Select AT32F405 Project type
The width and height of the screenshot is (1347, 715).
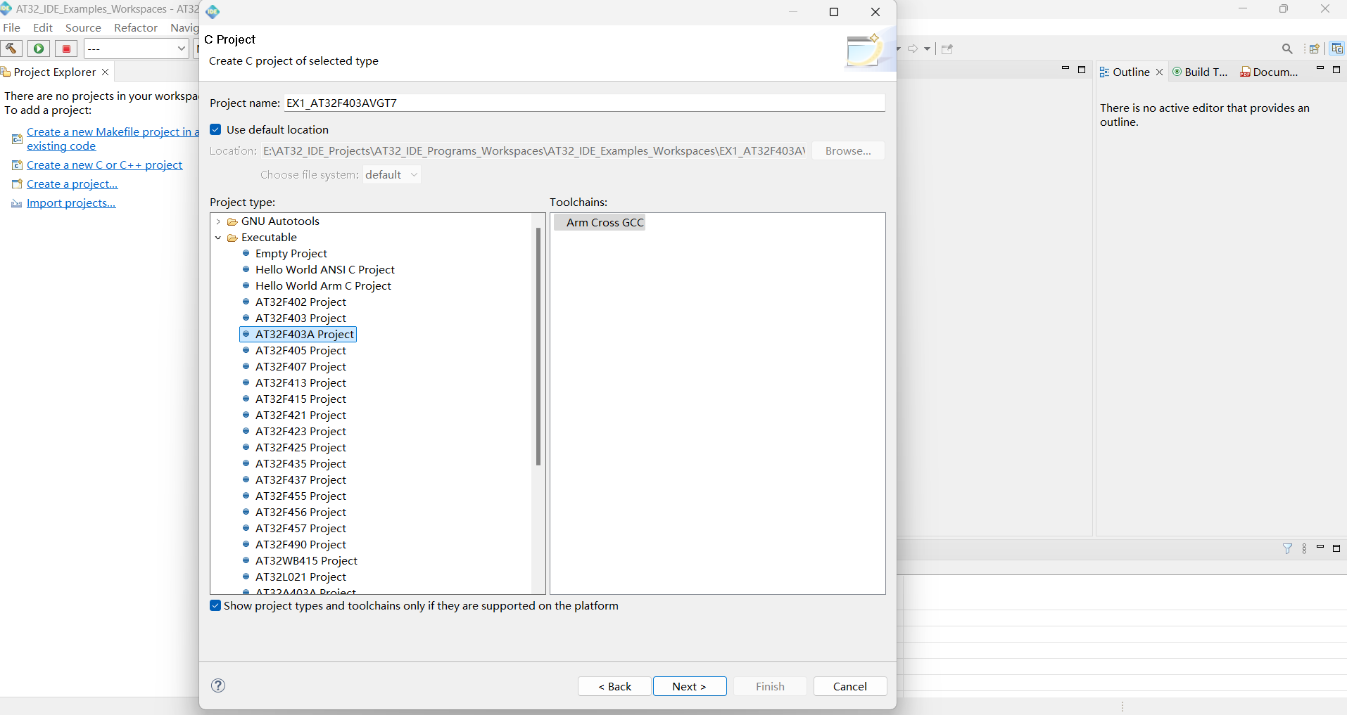[301, 350]
